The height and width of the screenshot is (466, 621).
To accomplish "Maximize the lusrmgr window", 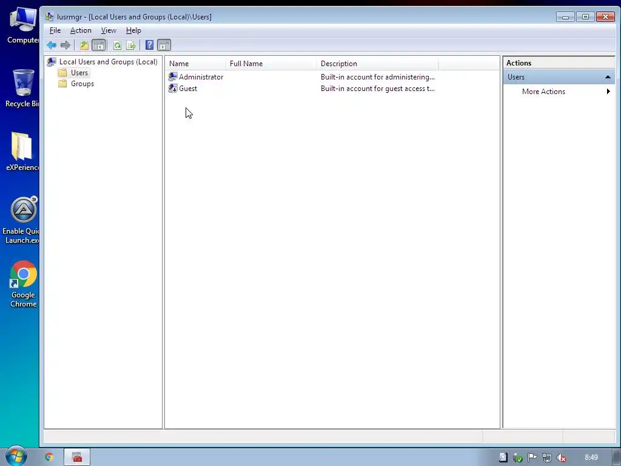I will pyautogui.click(x=585, y=16).
